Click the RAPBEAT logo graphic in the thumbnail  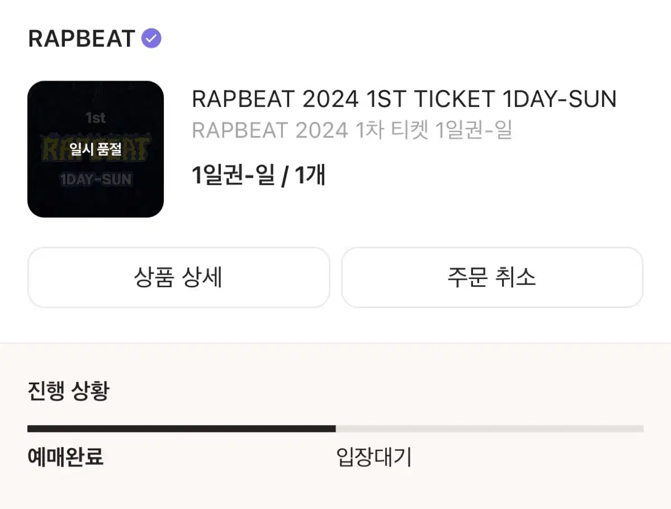(x=96, y=147)
